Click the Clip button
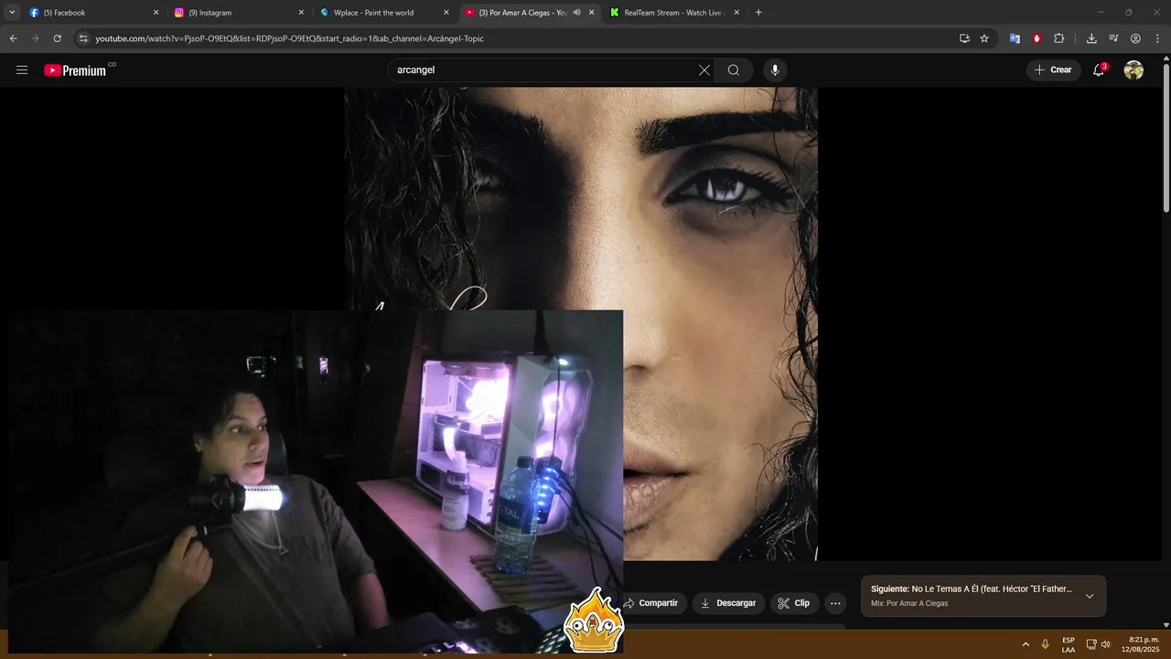The image size is (1171, 659). point(794,603)
